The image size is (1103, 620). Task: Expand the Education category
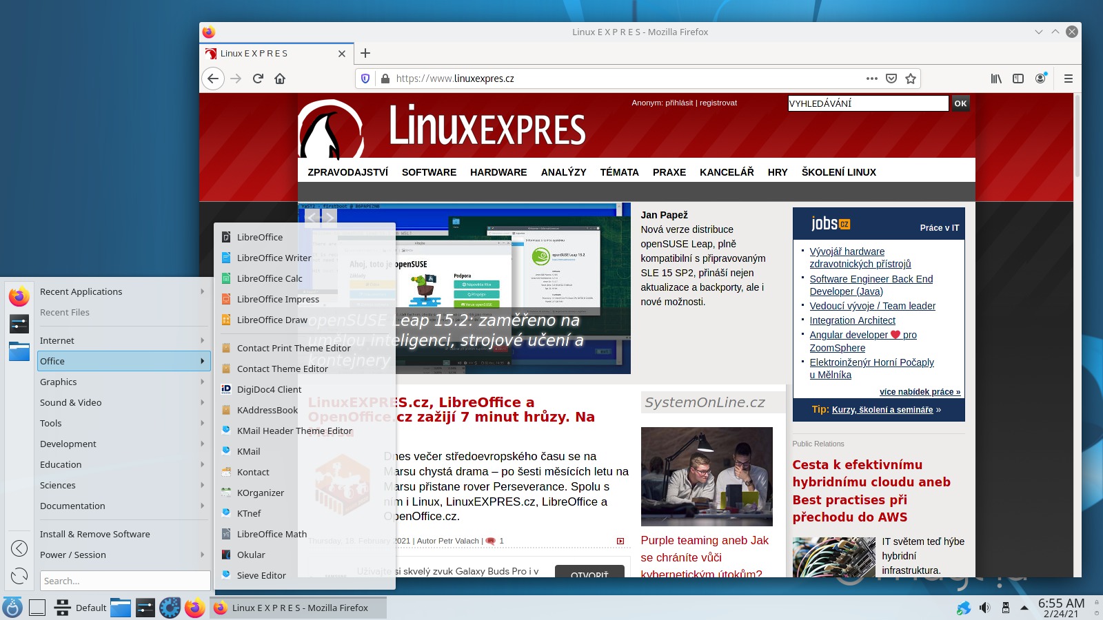(123, 464)
